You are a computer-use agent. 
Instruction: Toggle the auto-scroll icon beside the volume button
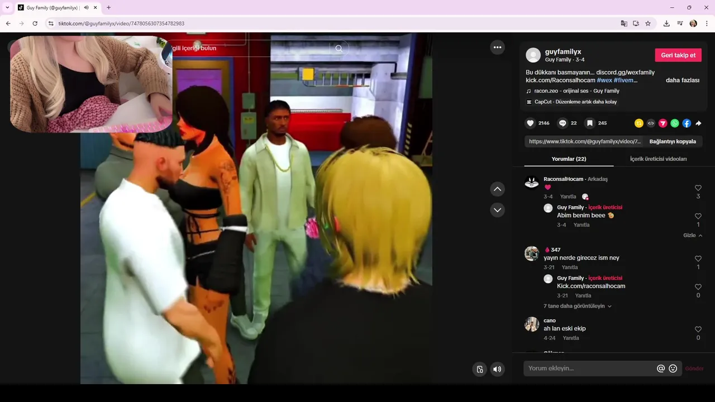(479, 369)
